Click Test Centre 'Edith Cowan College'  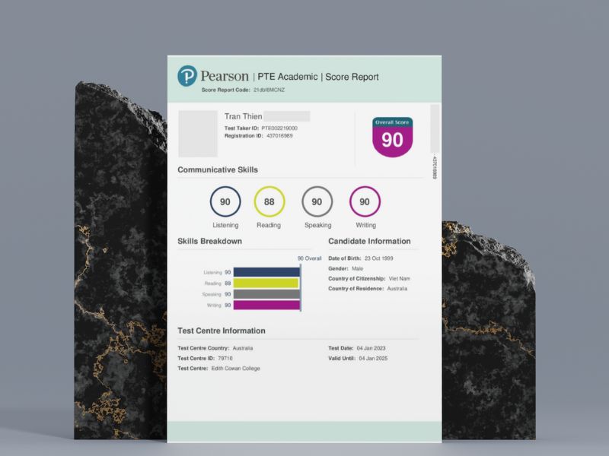pos(235,369)
